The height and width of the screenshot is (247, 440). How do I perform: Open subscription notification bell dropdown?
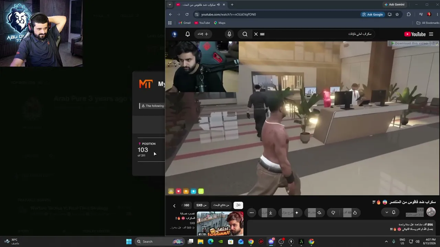(x=390, y=213)
